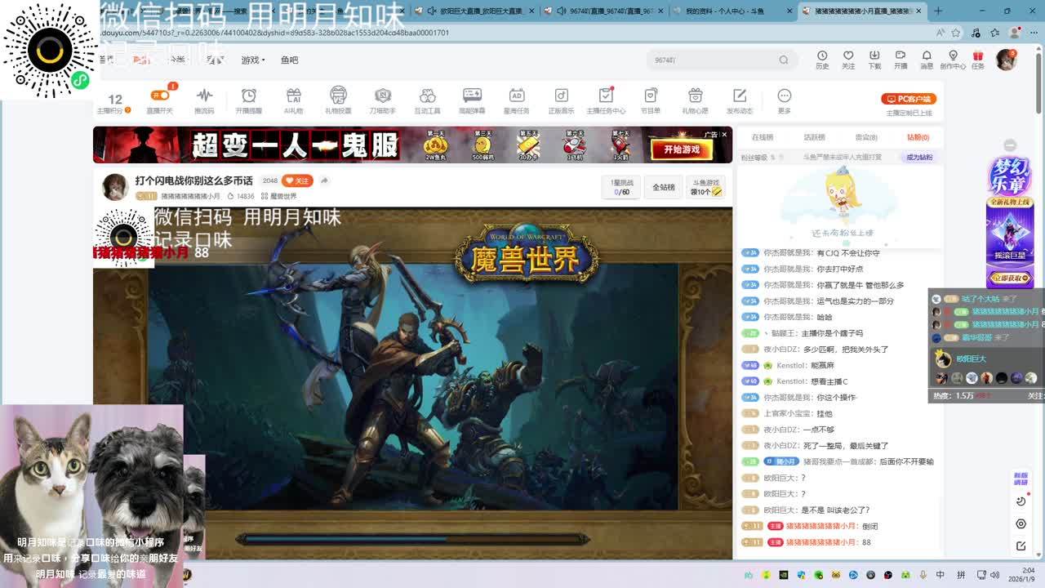This screenshot has width=1045, height=588.
Task: Click the 成为钻粉 button
Action: click(918, 157)
